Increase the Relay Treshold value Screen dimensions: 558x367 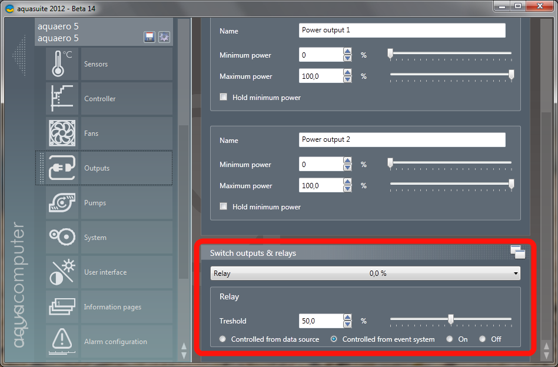pos(348,317)
